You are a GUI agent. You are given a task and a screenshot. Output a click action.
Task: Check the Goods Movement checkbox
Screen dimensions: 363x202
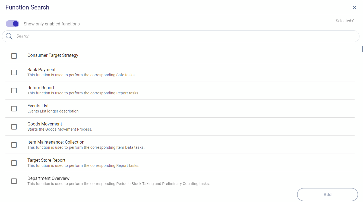14,127
